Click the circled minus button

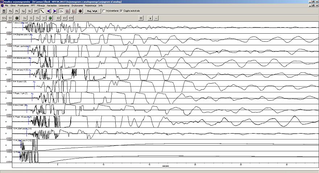click(141, 18)
